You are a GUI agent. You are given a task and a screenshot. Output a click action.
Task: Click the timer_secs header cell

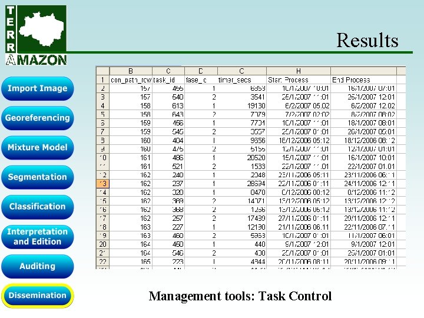coord(242,79)
